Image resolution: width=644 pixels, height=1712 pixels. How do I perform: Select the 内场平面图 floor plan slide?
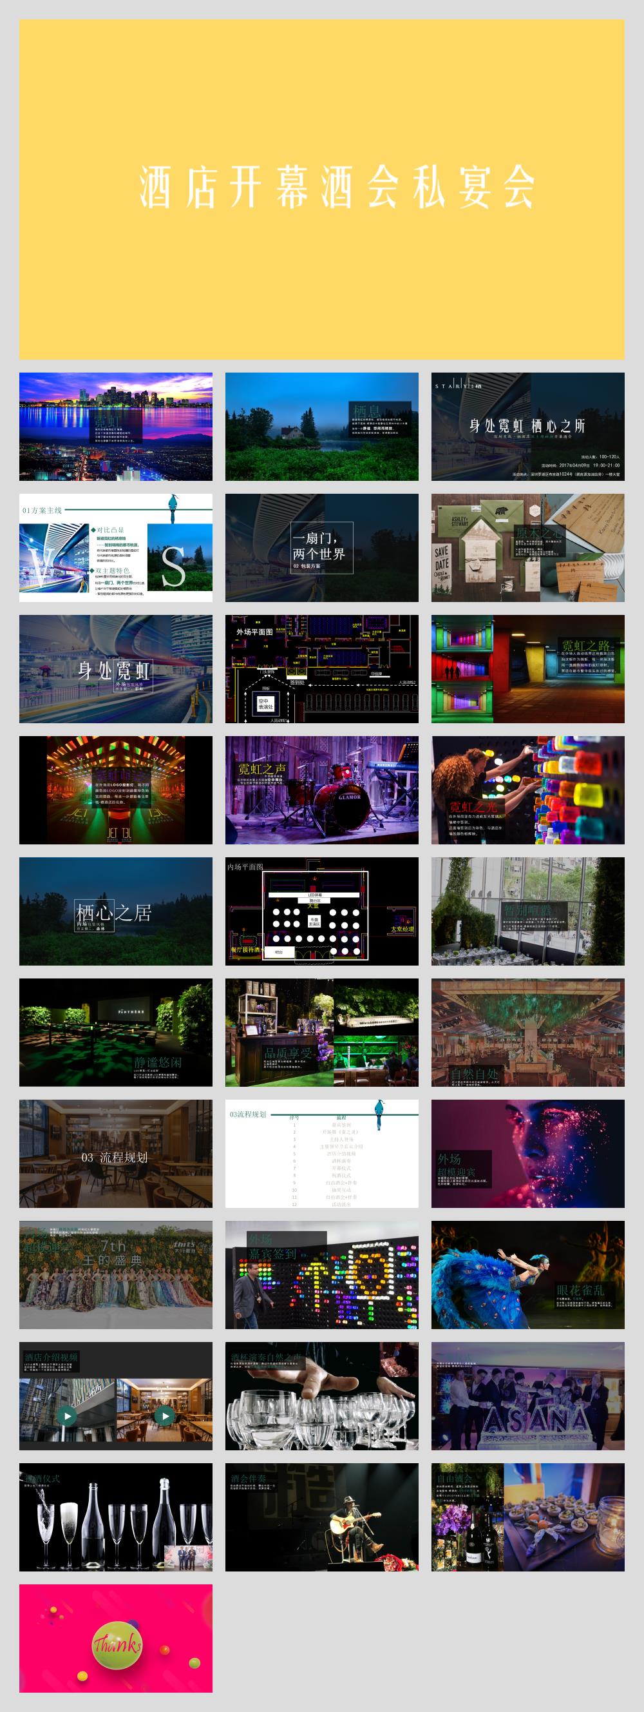pyautogui.click(x=321, y=911)
